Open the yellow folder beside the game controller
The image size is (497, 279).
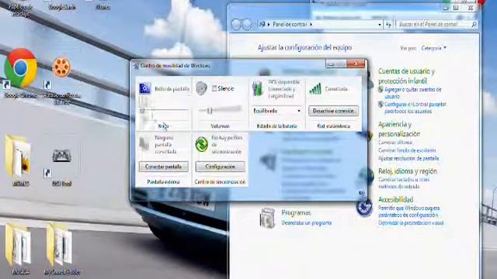pos(18,156)
